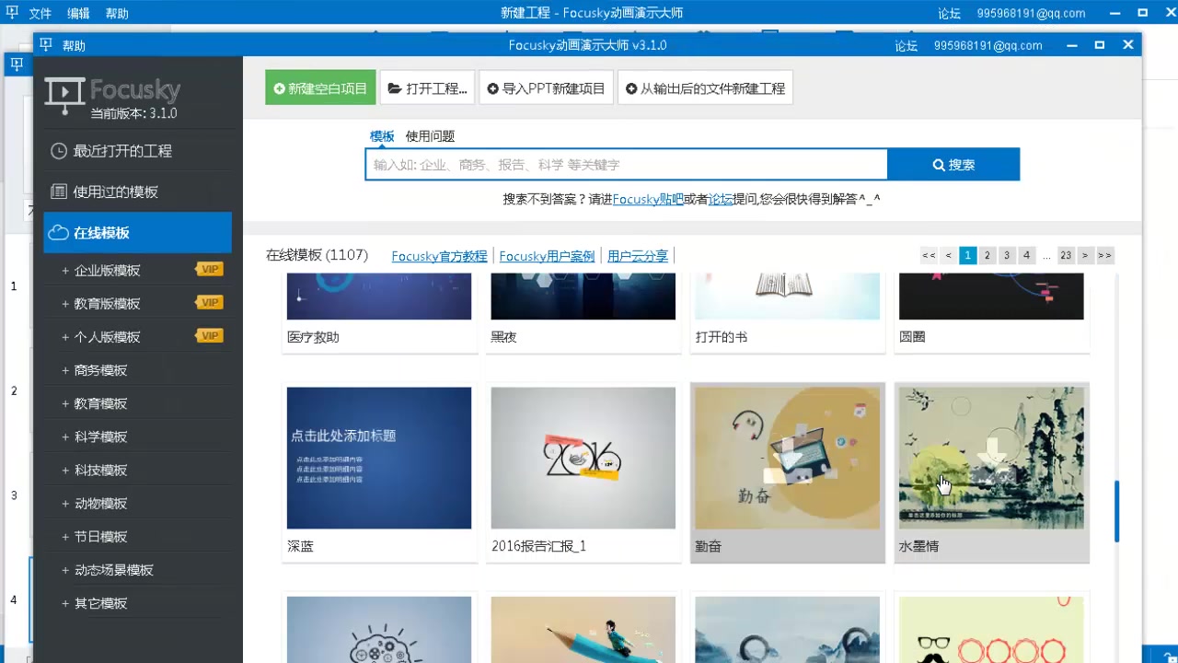Click the clock icon for 最近打开的工程
This screenshot has width=1178, height=663.
click(x=58, y=151)
